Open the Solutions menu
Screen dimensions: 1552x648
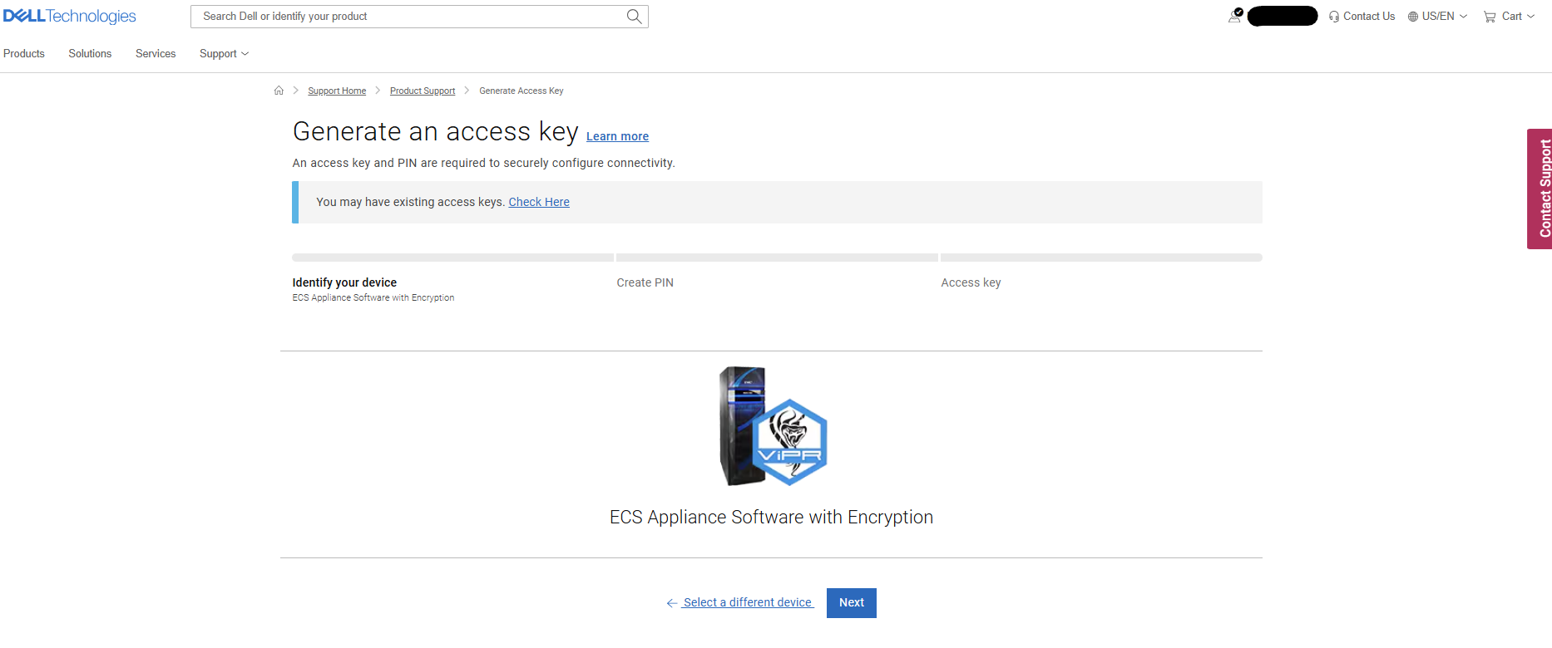tap(90, 54)
